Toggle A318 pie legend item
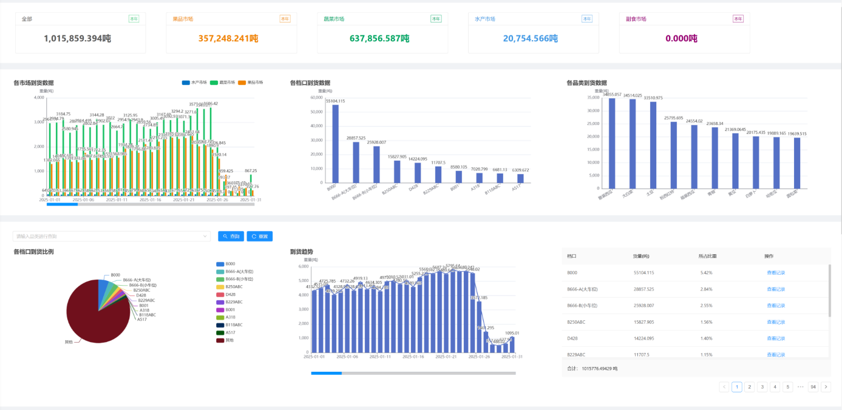Viewport: 842px width, 410px height. click(225, 317)
